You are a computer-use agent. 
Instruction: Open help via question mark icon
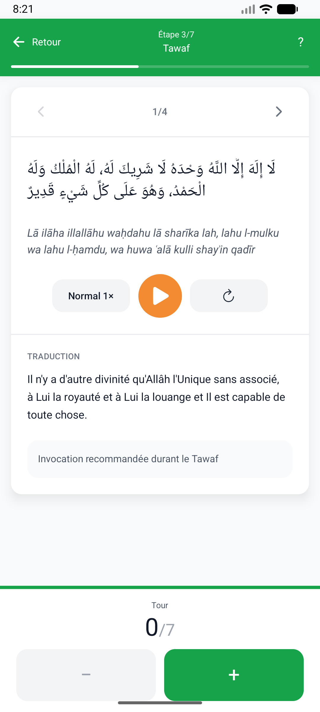pyautogui.click(x=300, y=42)
